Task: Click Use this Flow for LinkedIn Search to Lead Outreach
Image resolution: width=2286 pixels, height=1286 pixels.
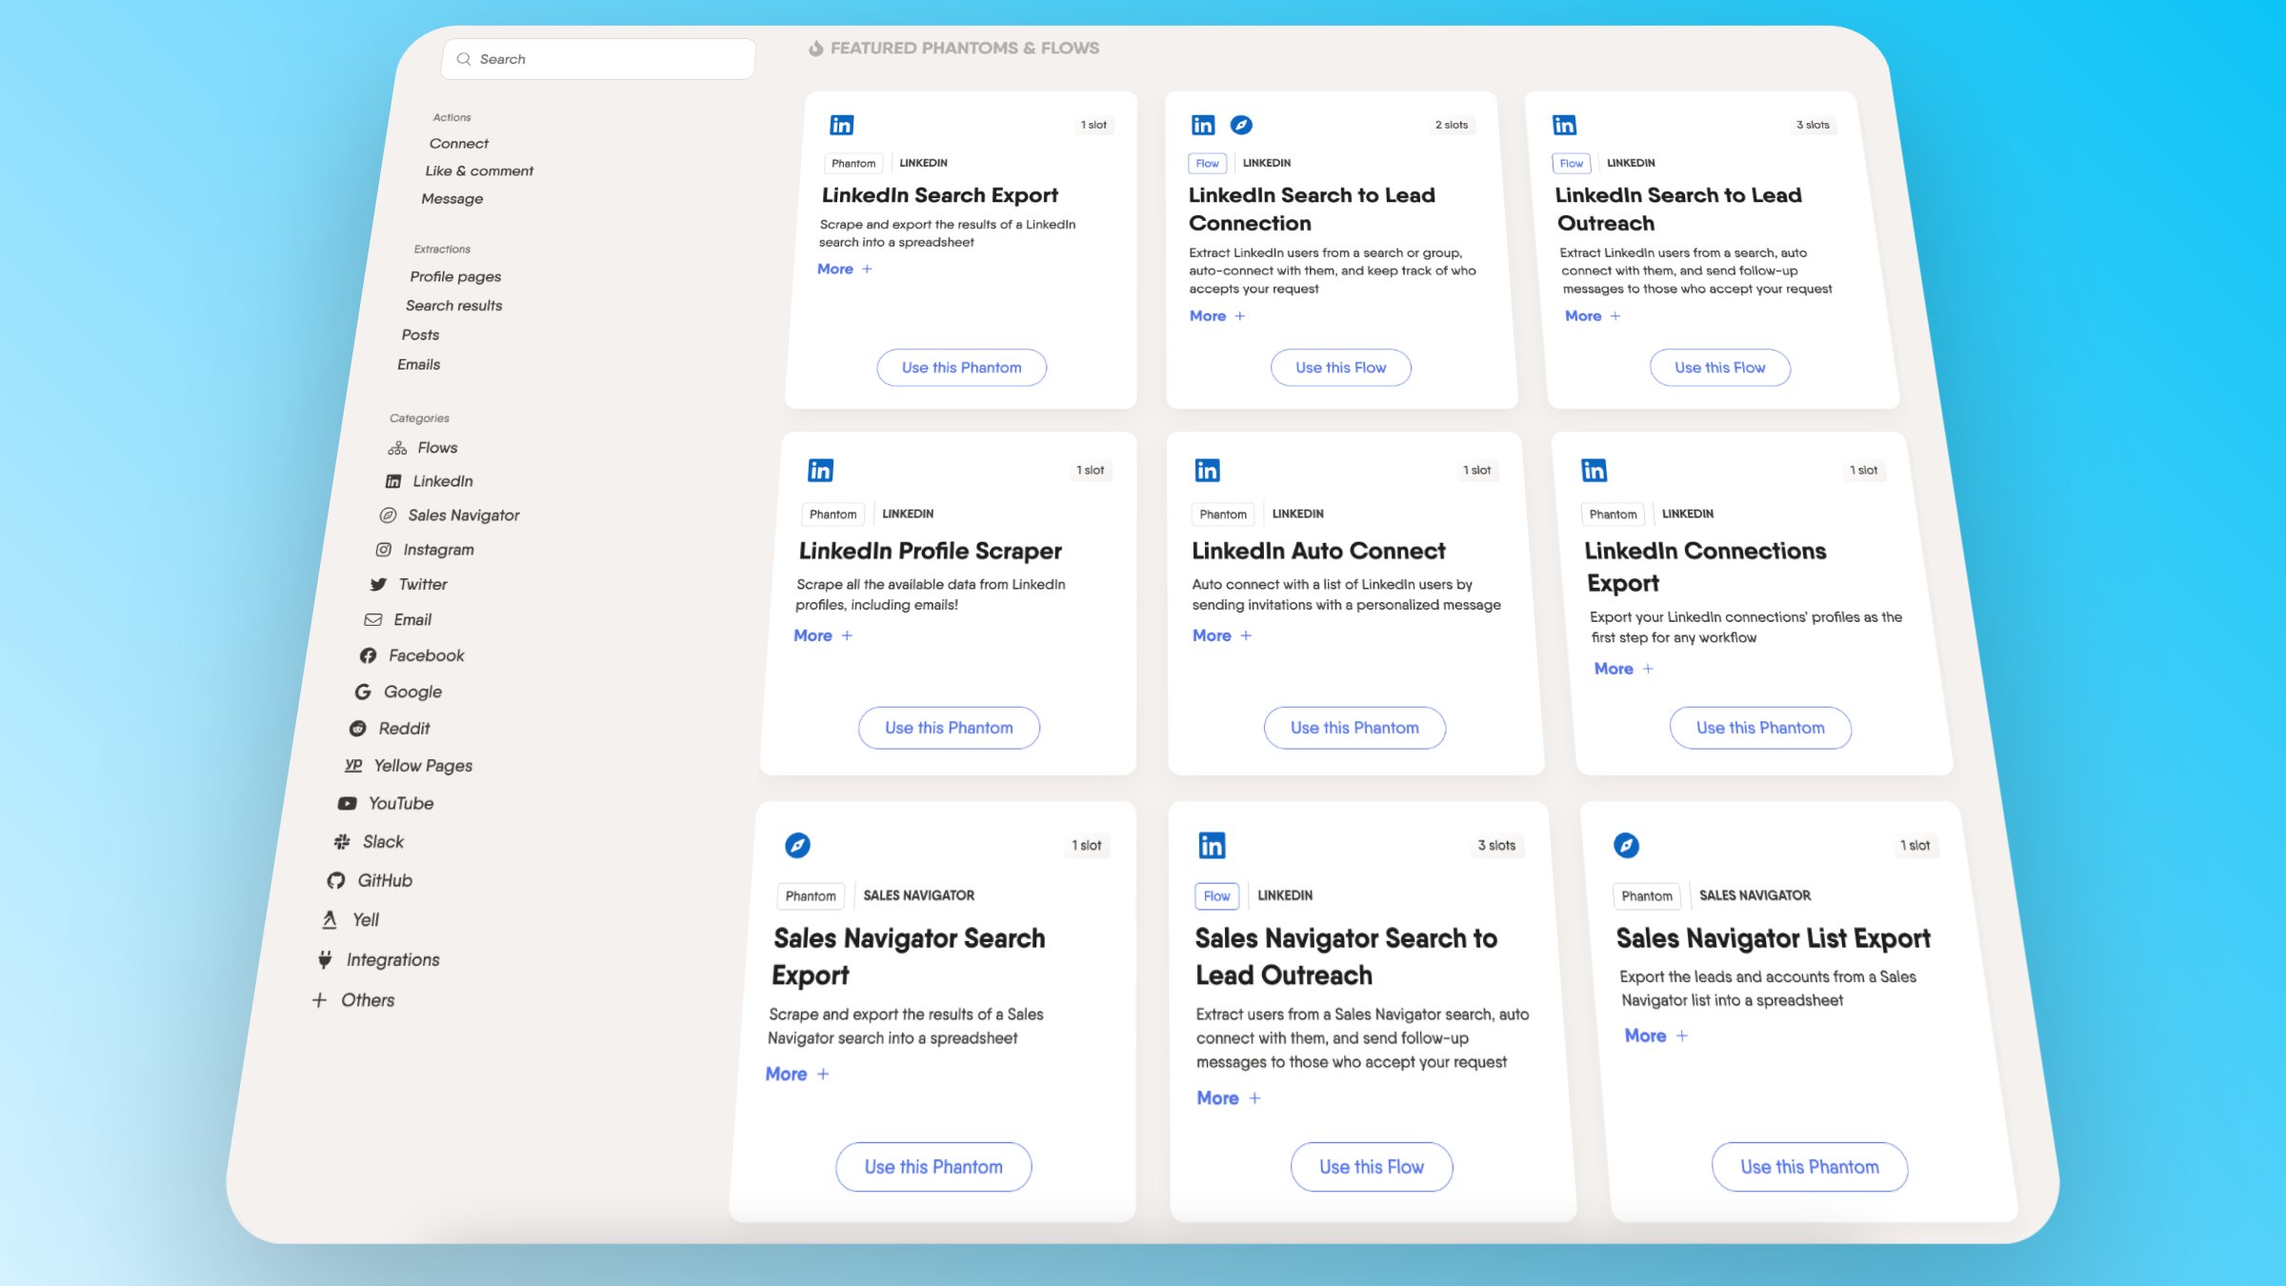Action: click(x=1719, y=368)
